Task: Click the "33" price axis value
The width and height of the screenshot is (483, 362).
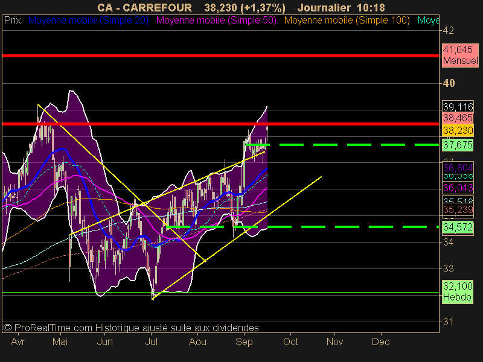Action: pyautogui.click(x=448, y=269)
